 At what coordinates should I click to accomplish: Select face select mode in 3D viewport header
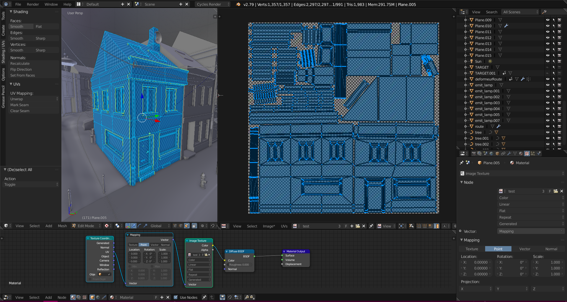[187, 226]
